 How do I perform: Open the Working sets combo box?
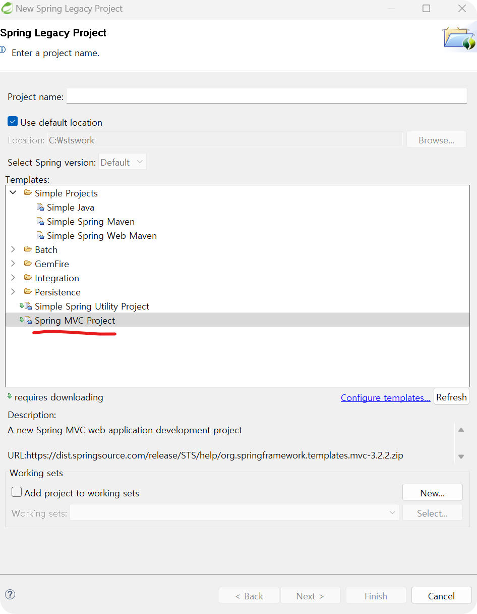[234, 513]
